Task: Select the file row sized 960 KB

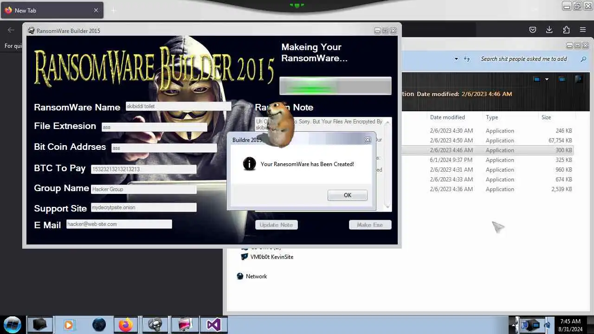Action: tap(487, 170)
